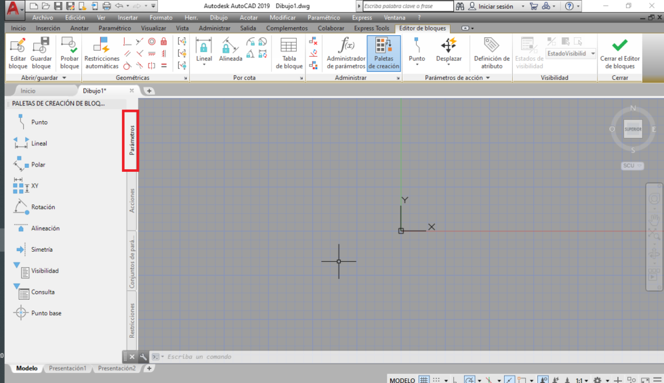The width and height of the screenshot is (664, 383).
Task: Select Definición de atributo tool
Action: tap(491, 53)
